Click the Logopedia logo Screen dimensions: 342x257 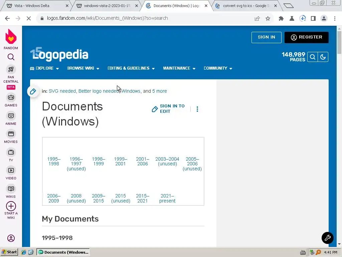pos(59,55)
